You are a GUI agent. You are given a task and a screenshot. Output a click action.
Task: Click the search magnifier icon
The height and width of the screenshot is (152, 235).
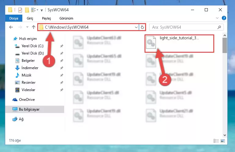[219, 27]
